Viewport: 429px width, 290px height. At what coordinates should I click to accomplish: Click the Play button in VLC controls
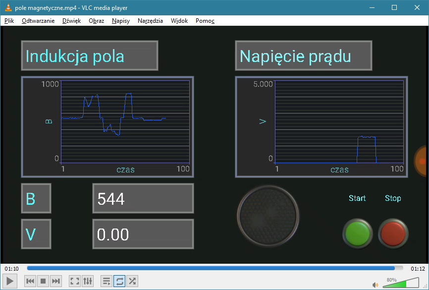[9, 281]
